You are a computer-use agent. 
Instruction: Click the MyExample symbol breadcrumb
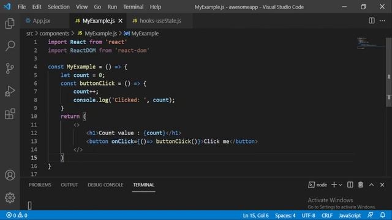(x=141, y=34)
